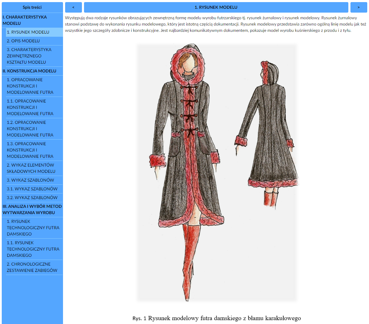
Task: Open "2. OPIS MODELU" chapter
Action: click(34, 41)
